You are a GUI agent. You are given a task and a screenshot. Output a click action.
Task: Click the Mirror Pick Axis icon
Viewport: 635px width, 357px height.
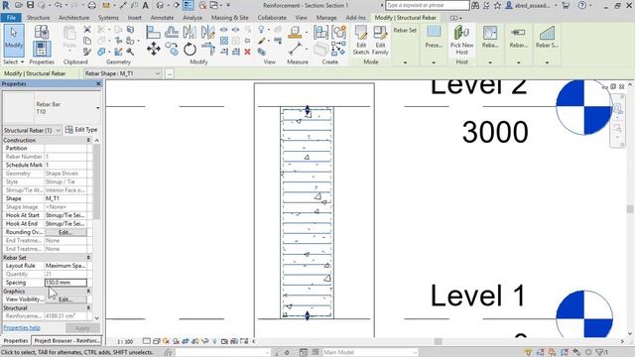coord(190,32)
